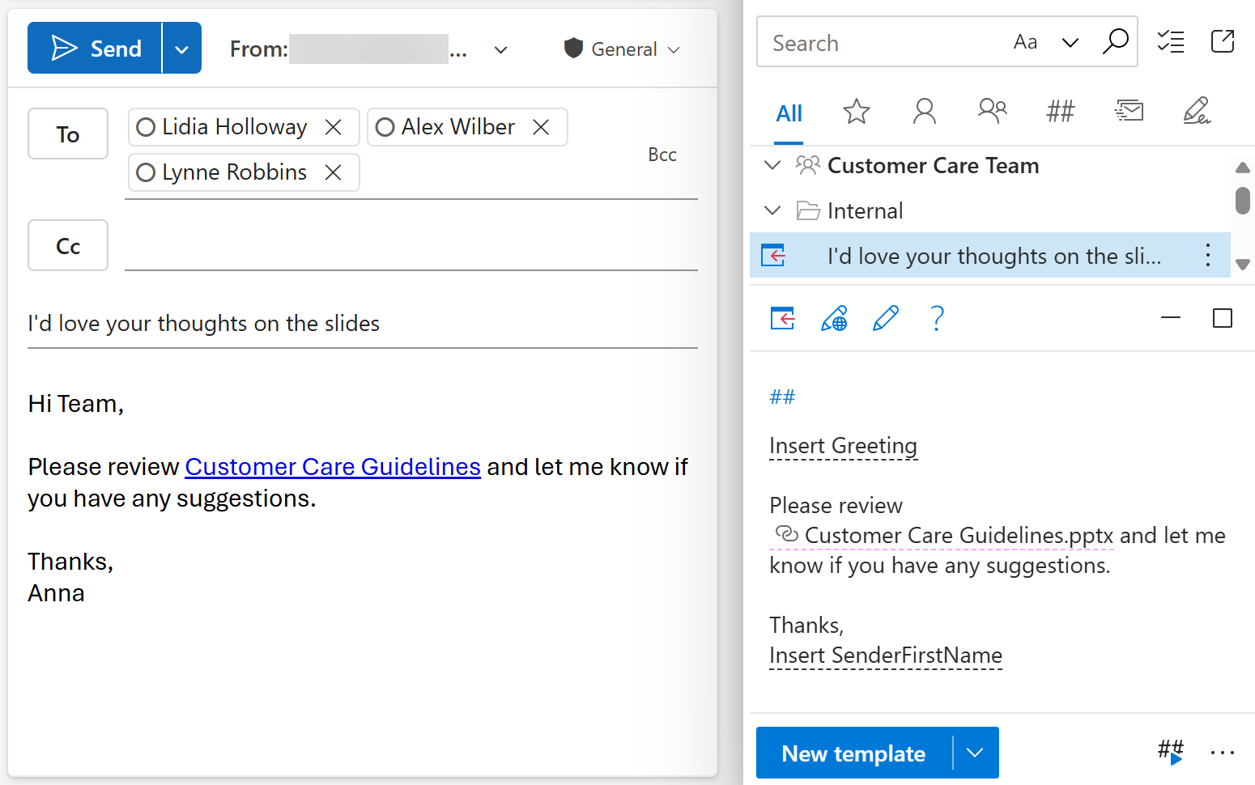Select the pencil edit template icon

(x=886, y=318)
